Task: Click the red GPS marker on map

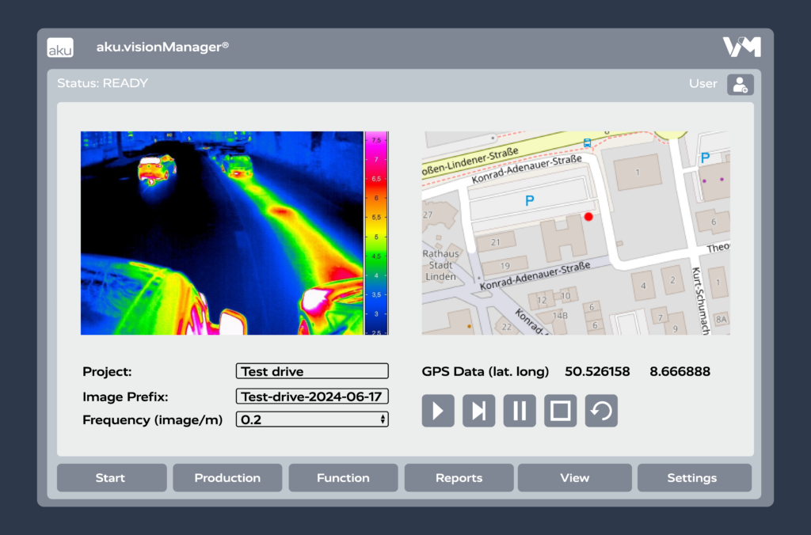Action: pos(588,216)
